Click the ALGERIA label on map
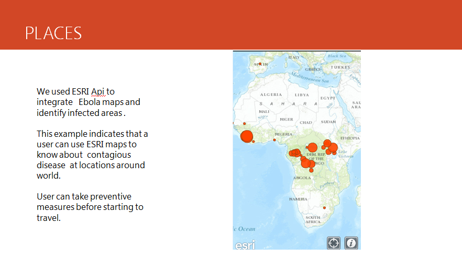 point(271,95)
